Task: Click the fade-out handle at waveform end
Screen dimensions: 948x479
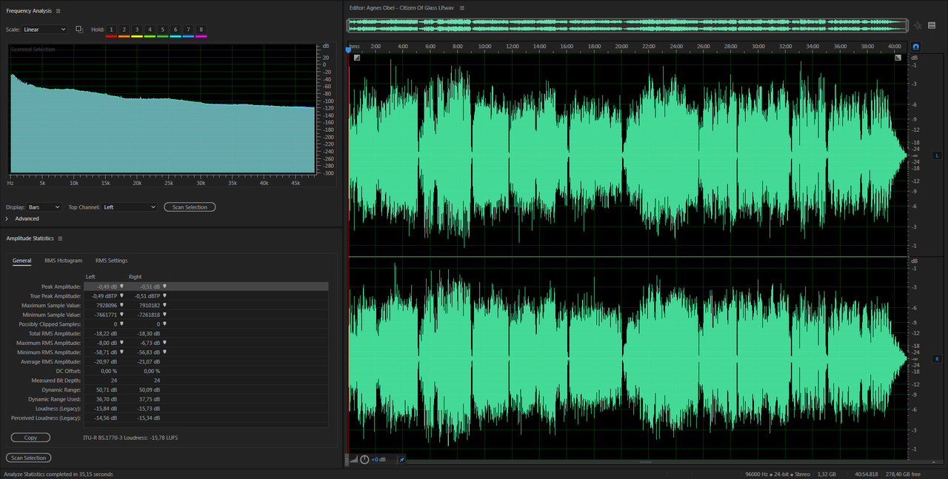Action: (x=898, y=57)
